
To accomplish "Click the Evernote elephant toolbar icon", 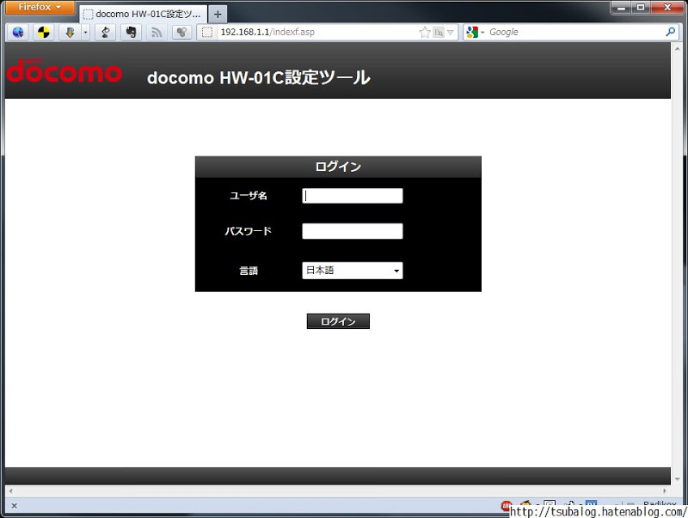I will pyautogui.click(x=131, y=33).
